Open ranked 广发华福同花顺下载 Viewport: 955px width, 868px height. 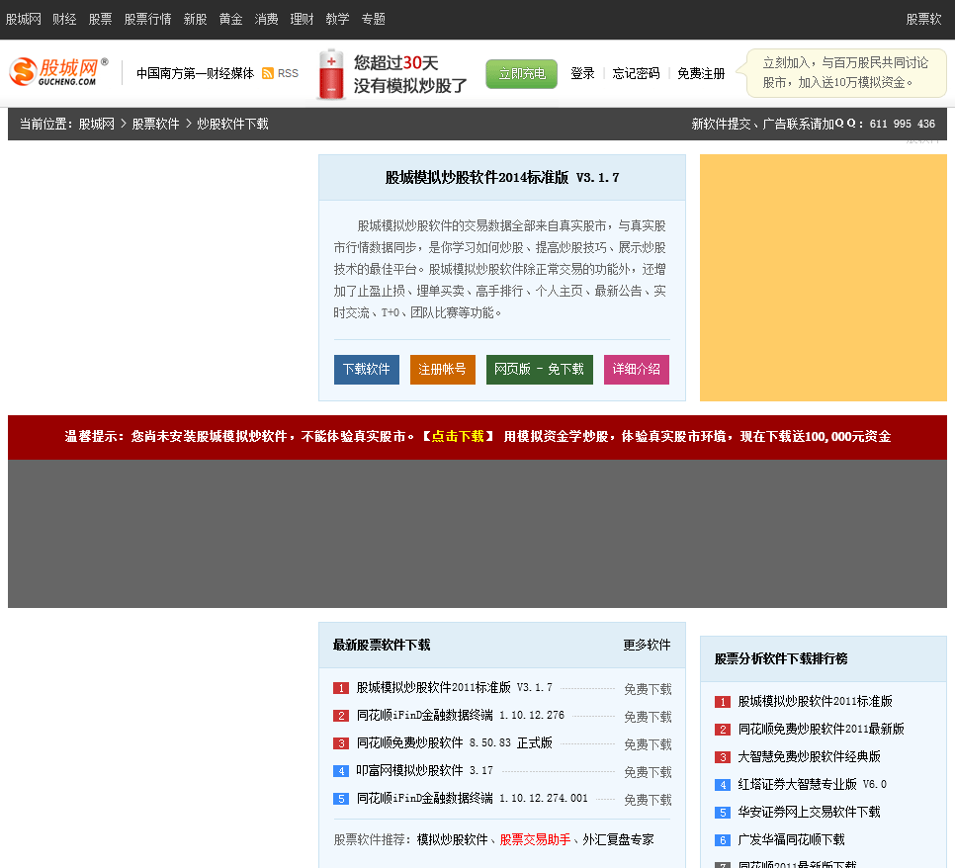tap(791, 840)
